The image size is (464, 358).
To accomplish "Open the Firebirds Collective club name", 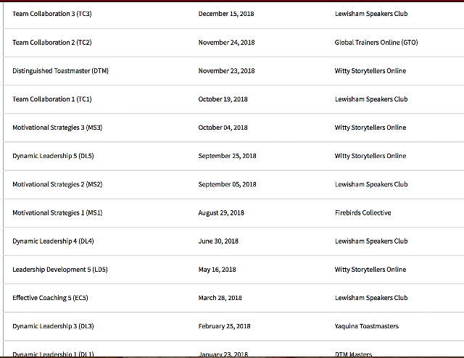I will (x=362, y=213).
